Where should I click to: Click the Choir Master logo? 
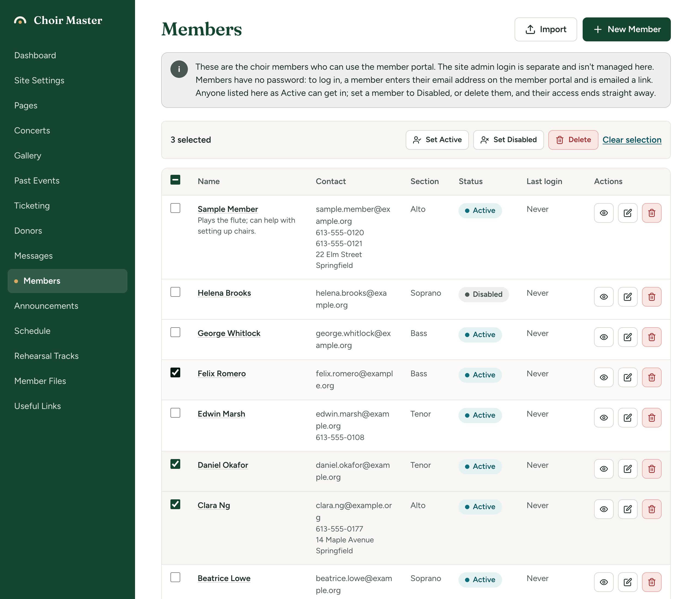click(58, 20)
